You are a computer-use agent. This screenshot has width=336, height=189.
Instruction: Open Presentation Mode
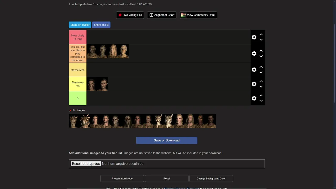122,178
